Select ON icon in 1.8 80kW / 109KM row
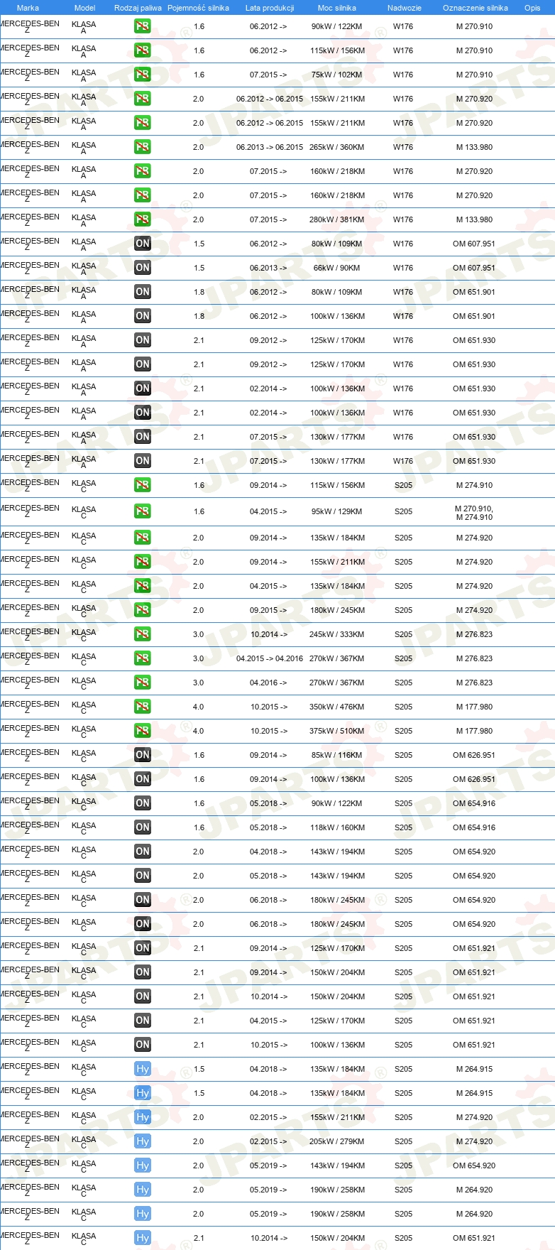The image size is (555, 1250). (x=143, y=292)
